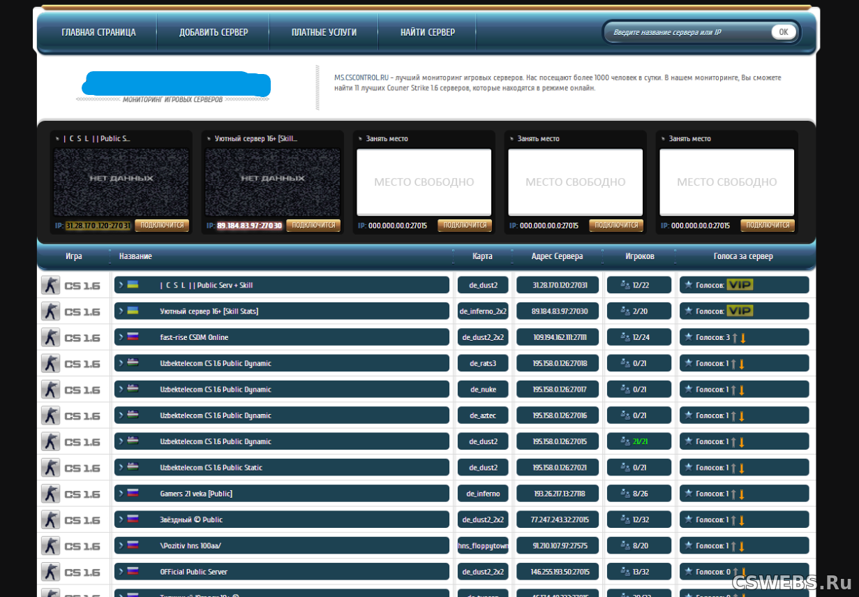The width and height of the screenshot is (859, 597).
Task: Click ПОДКЛЮЧИТСЯ next to IP 89.184.83.97:27030
Action: pos(313,226)
